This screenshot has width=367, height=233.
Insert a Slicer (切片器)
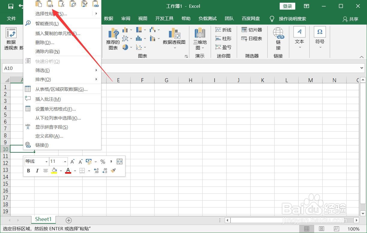click(x=252, y=30)
